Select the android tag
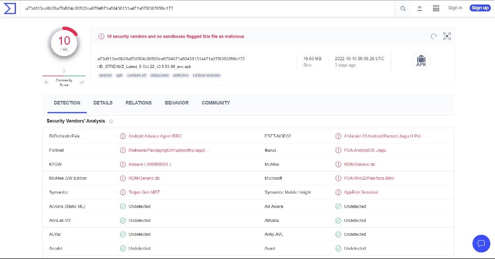495x259 pixels. point(105,75)
